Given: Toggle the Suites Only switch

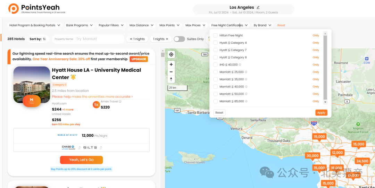Looking at the screenshot, I should 180,39.
